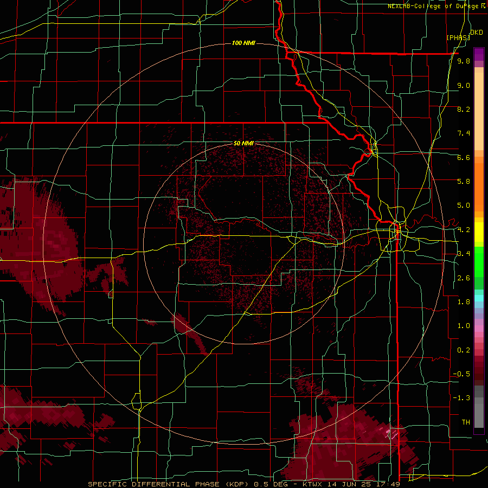488x488 pixels.
Task: Click the 6.6 value on the color scale
Action: pos(464,157)
